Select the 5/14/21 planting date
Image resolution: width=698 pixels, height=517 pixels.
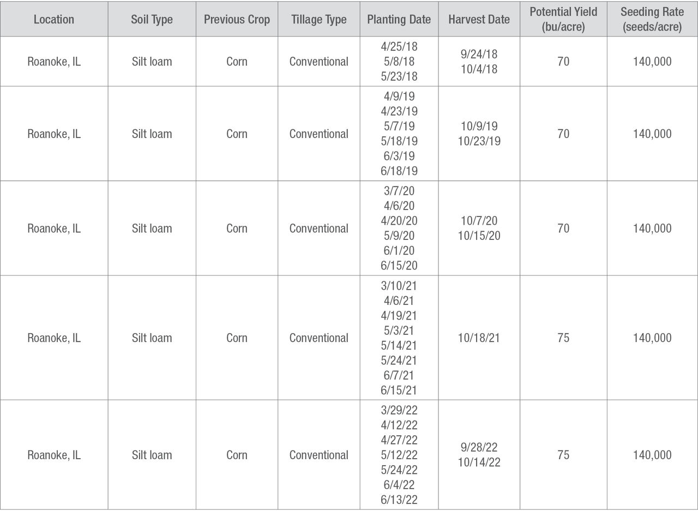point(399,345)
